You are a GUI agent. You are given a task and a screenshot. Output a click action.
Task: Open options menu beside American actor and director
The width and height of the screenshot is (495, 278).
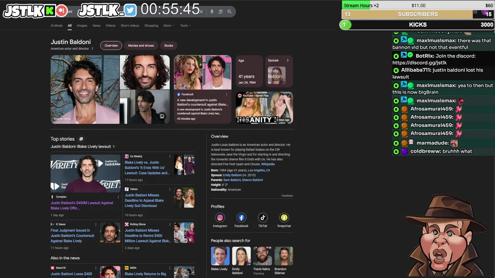pyautogui.click(x=92, y=49)
